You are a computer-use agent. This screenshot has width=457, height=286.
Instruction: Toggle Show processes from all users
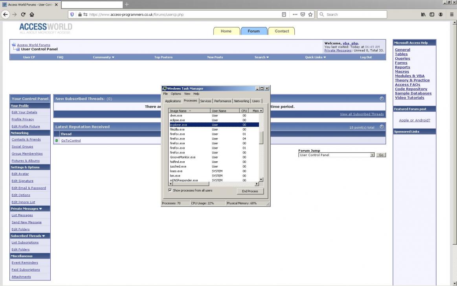(170, 190)
